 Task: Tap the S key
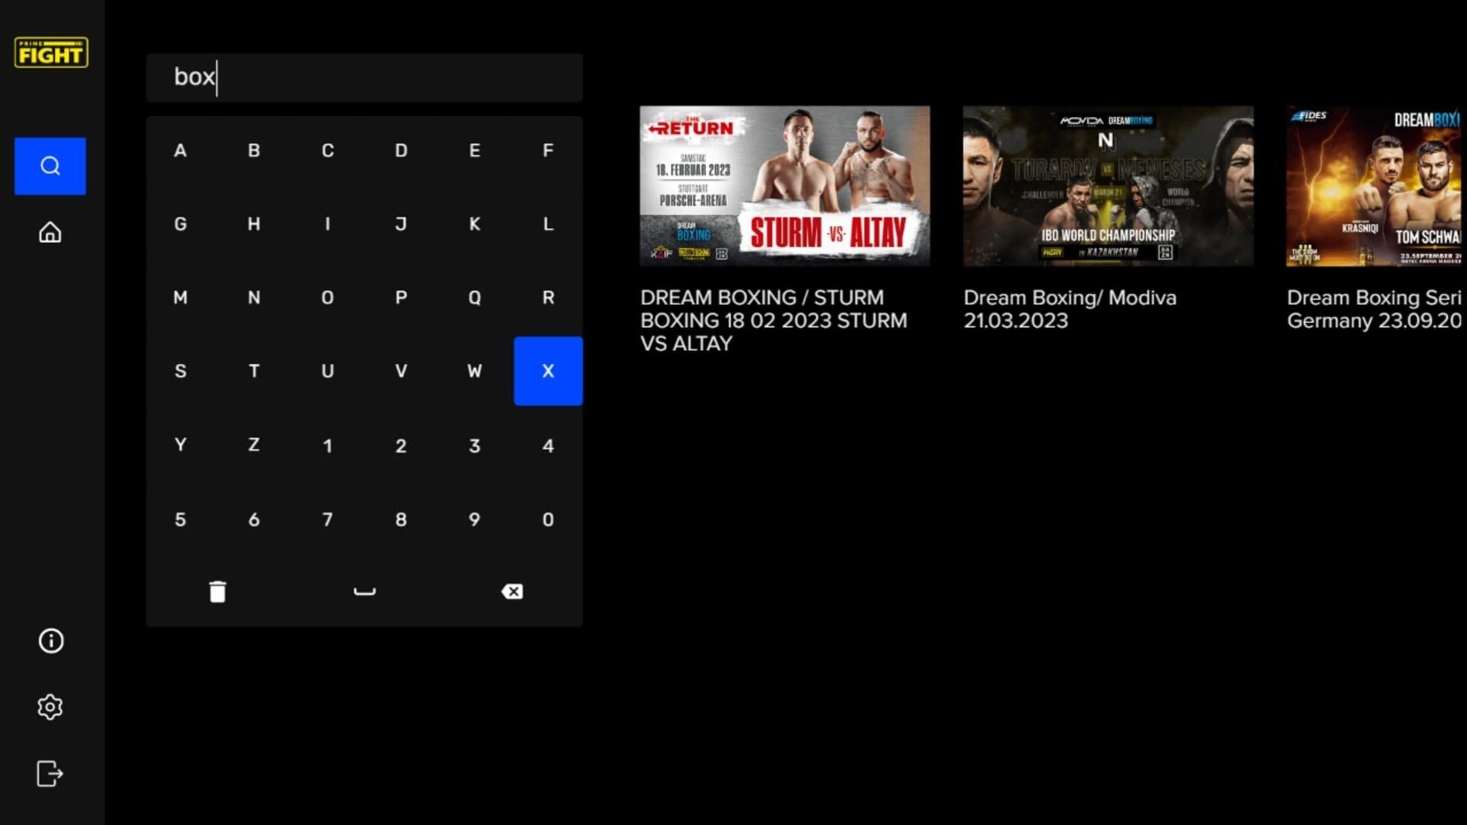[x=180, y=371]
